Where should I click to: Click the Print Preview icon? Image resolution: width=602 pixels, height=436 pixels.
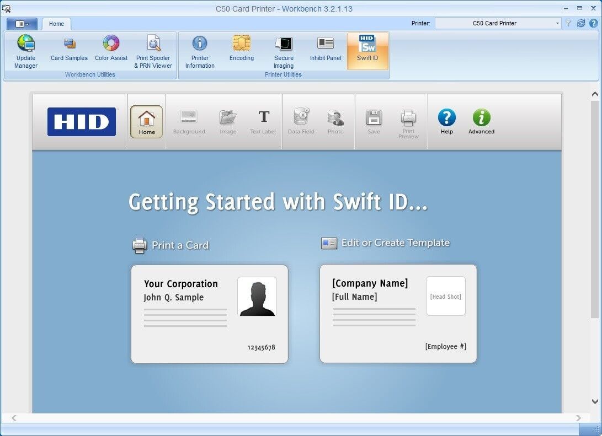408,124
